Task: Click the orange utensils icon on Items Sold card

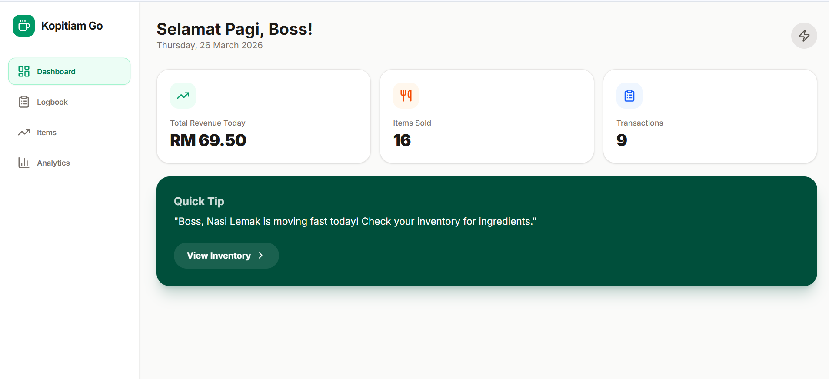Action: click(406, 95)
